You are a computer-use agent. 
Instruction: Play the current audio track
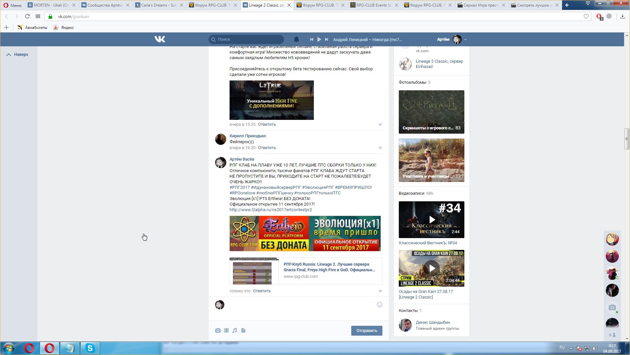coord(319,39)
